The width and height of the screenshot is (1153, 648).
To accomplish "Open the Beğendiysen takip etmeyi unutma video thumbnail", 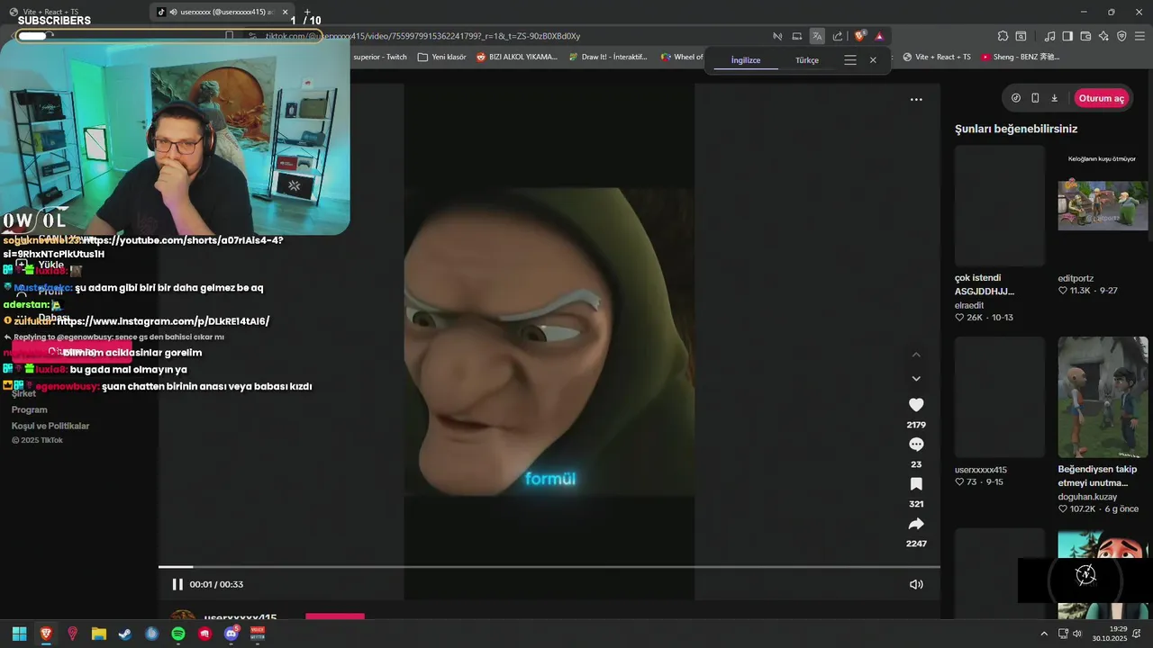I will tap(1103, 397).
